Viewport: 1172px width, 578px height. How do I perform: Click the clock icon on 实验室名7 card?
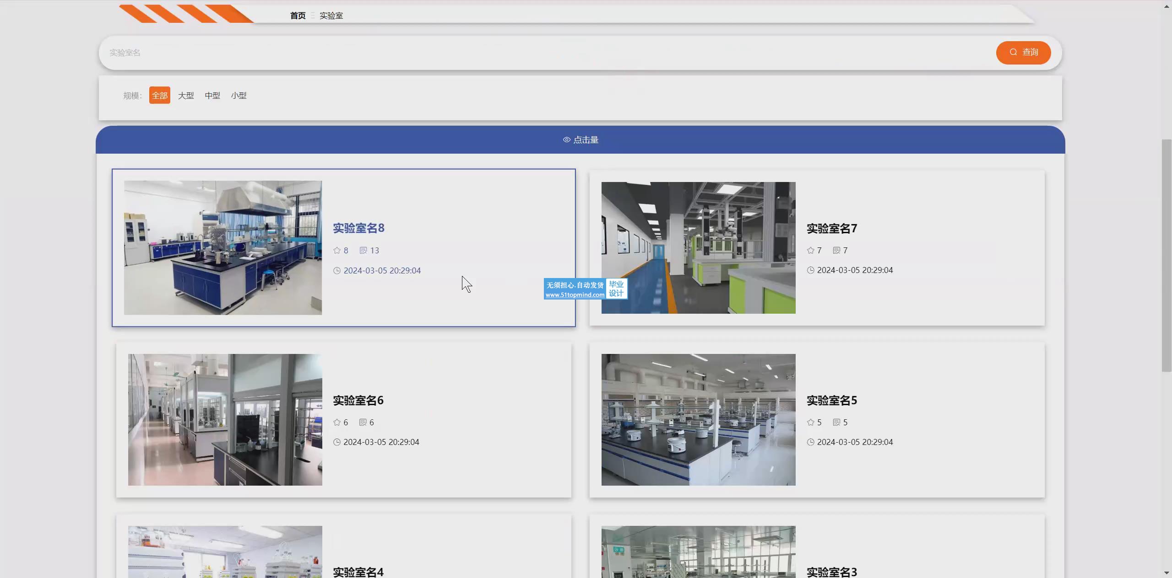811,270
